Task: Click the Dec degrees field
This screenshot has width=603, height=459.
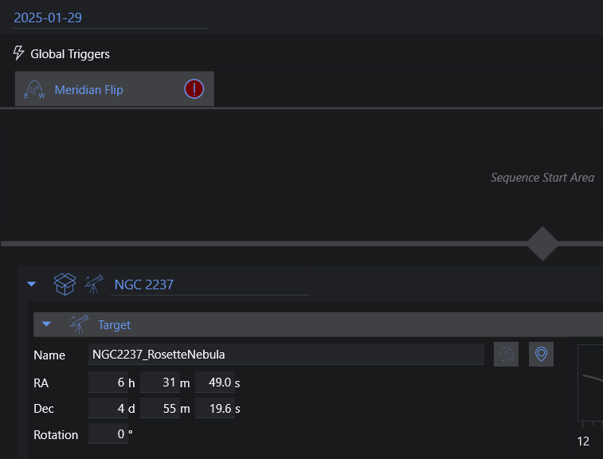Action: 108,408
